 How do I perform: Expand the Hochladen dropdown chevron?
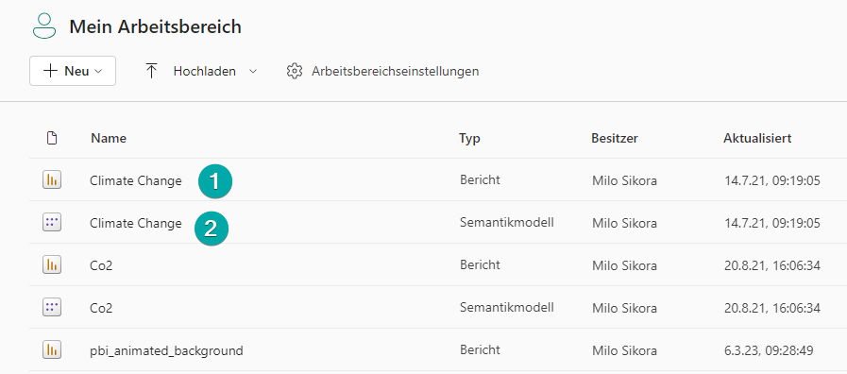tap(253, 72)
